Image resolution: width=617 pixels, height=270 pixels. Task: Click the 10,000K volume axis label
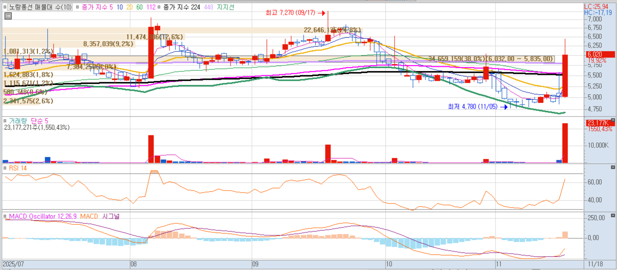click(x=598, y=145)
